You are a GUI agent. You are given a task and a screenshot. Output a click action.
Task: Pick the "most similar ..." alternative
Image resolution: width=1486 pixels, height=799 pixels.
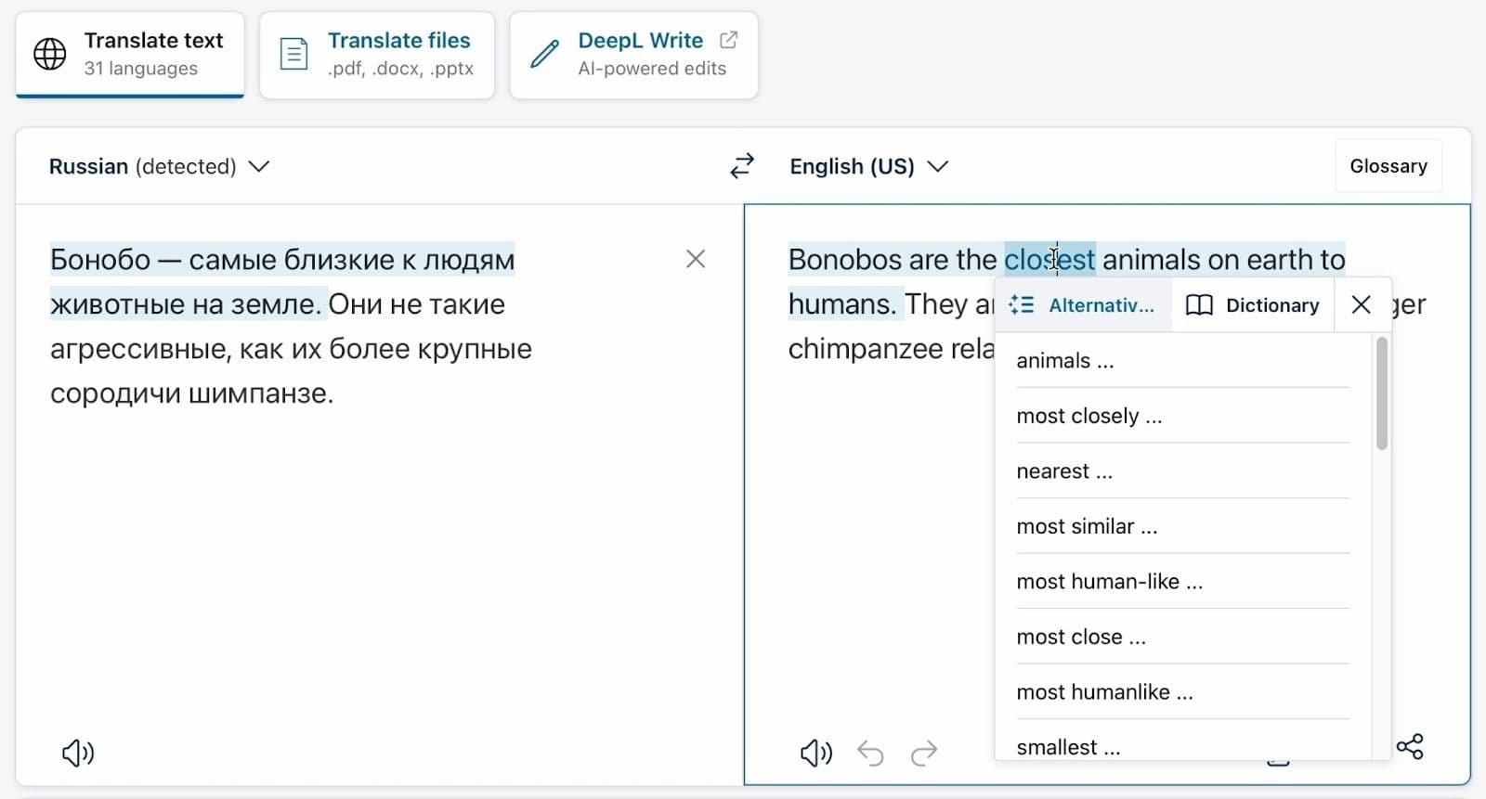pos(1087,526)
